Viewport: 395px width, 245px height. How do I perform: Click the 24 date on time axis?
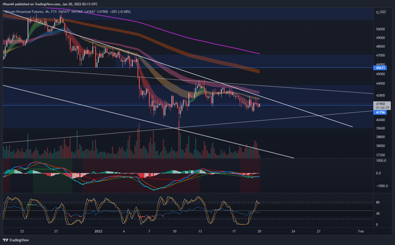(x=293, y=231)
